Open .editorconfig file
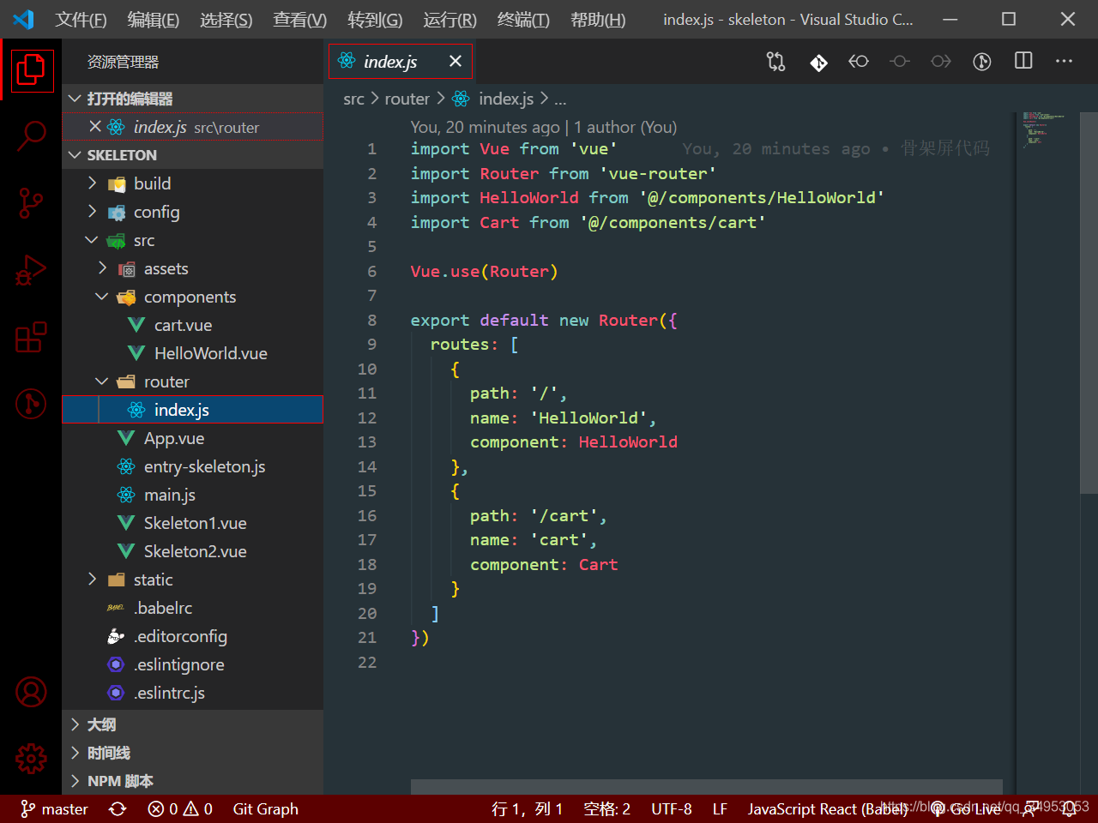1098x823 pixels. click(x=193, y=636)
